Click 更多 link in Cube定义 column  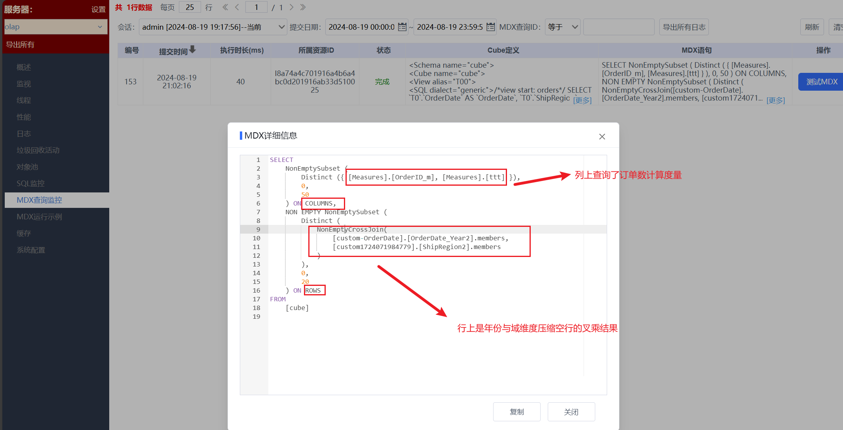(582, 100)
